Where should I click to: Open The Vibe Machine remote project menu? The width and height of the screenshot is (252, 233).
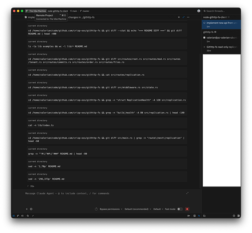click(36, 11)
